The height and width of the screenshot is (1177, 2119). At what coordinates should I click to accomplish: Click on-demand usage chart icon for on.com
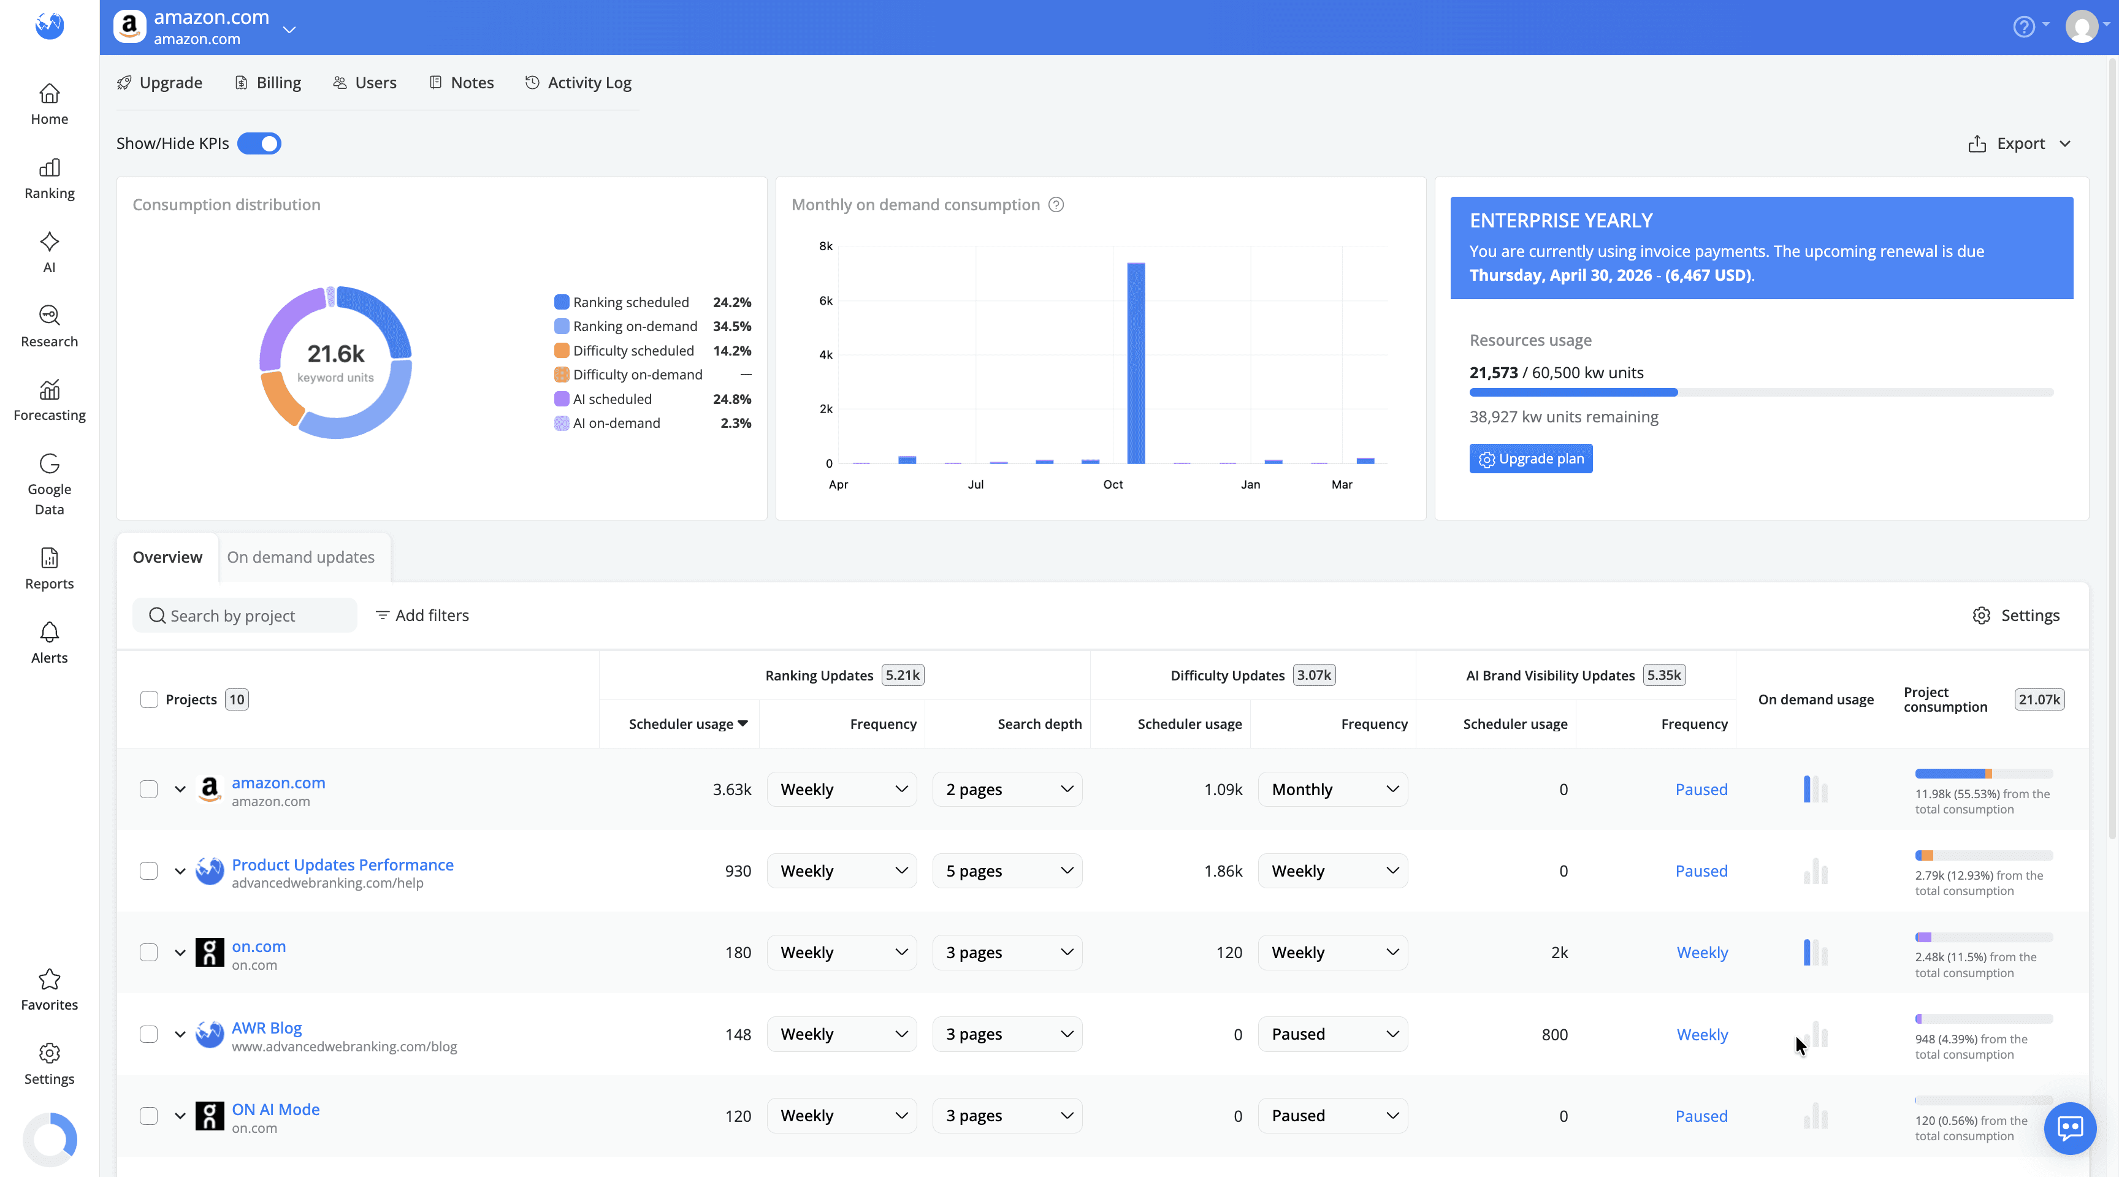click(1815, 953)
